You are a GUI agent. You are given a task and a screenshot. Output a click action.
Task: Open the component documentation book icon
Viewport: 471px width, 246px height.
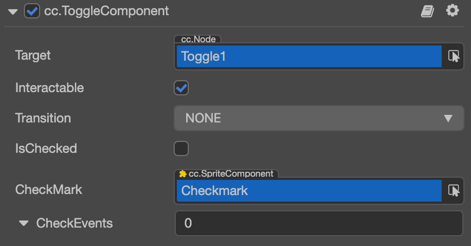428,11
